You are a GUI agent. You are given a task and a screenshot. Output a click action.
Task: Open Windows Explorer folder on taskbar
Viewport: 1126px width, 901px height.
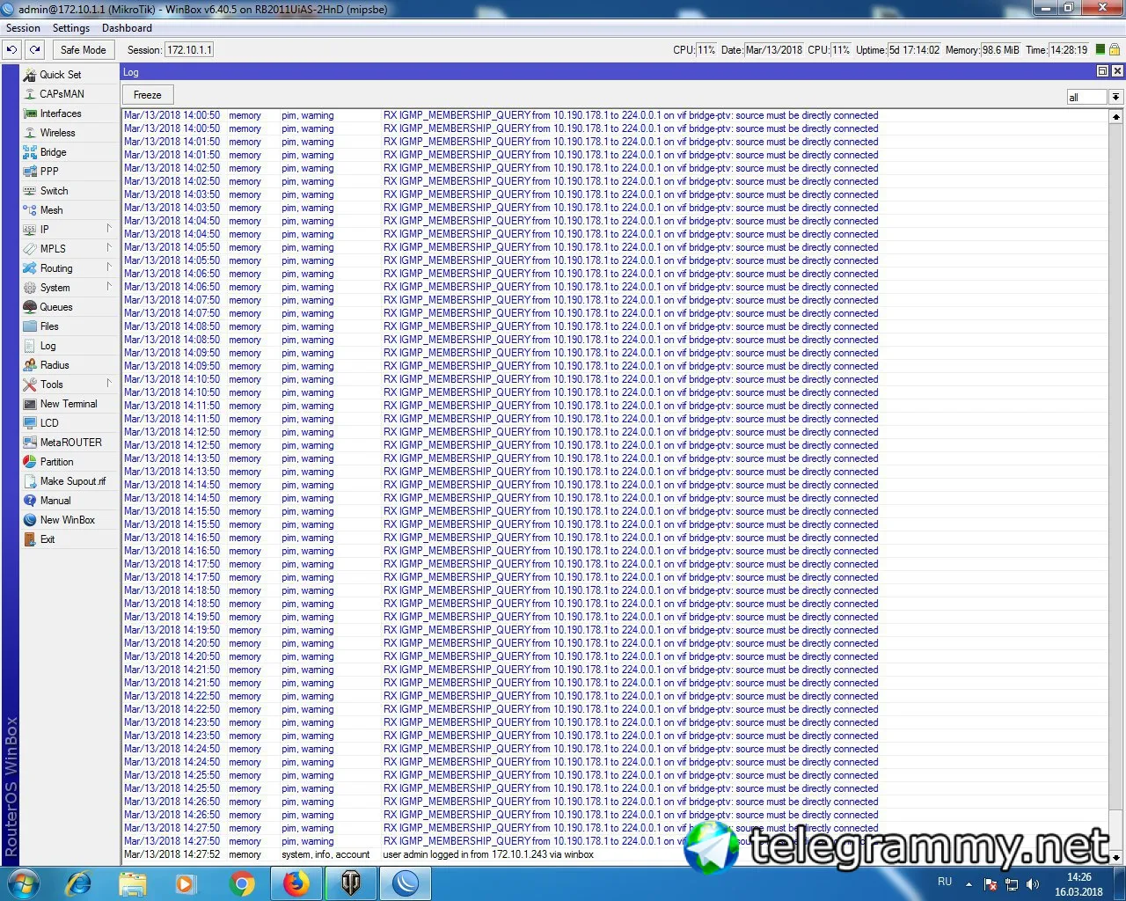pos(133,883)
